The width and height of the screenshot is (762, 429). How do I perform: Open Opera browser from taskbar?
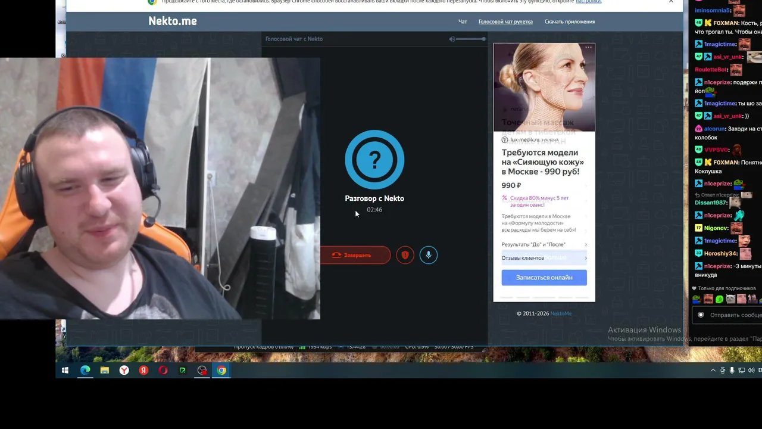pos(163,371)
